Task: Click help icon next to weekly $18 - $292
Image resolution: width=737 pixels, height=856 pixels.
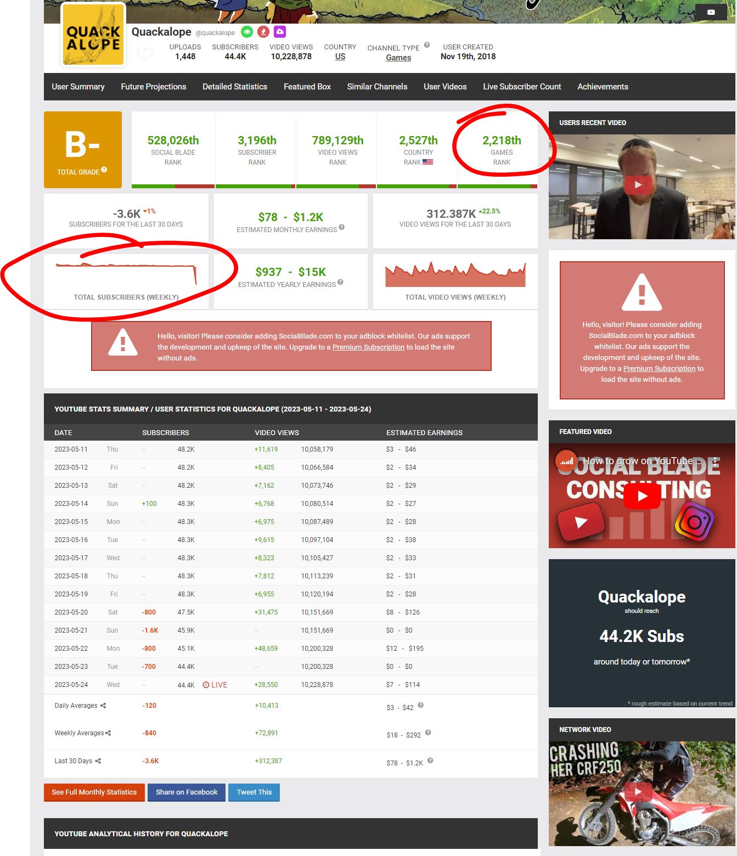Action: click(x=428, y=733)
